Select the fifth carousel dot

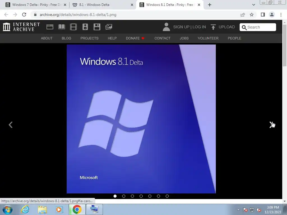tap(150, 196)
